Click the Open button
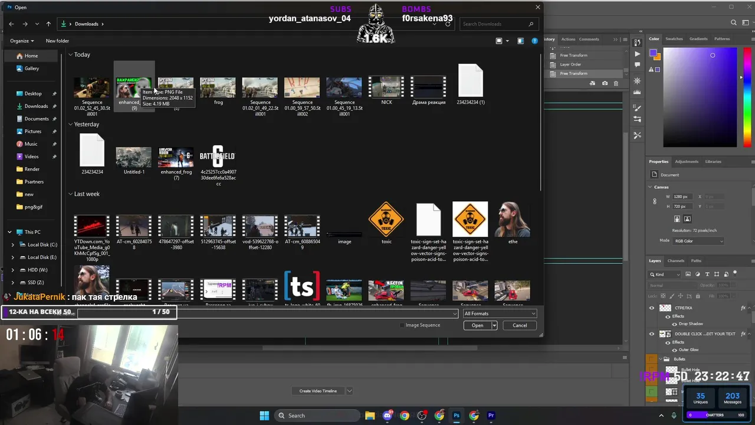The image size is (755, 425). 477,325
